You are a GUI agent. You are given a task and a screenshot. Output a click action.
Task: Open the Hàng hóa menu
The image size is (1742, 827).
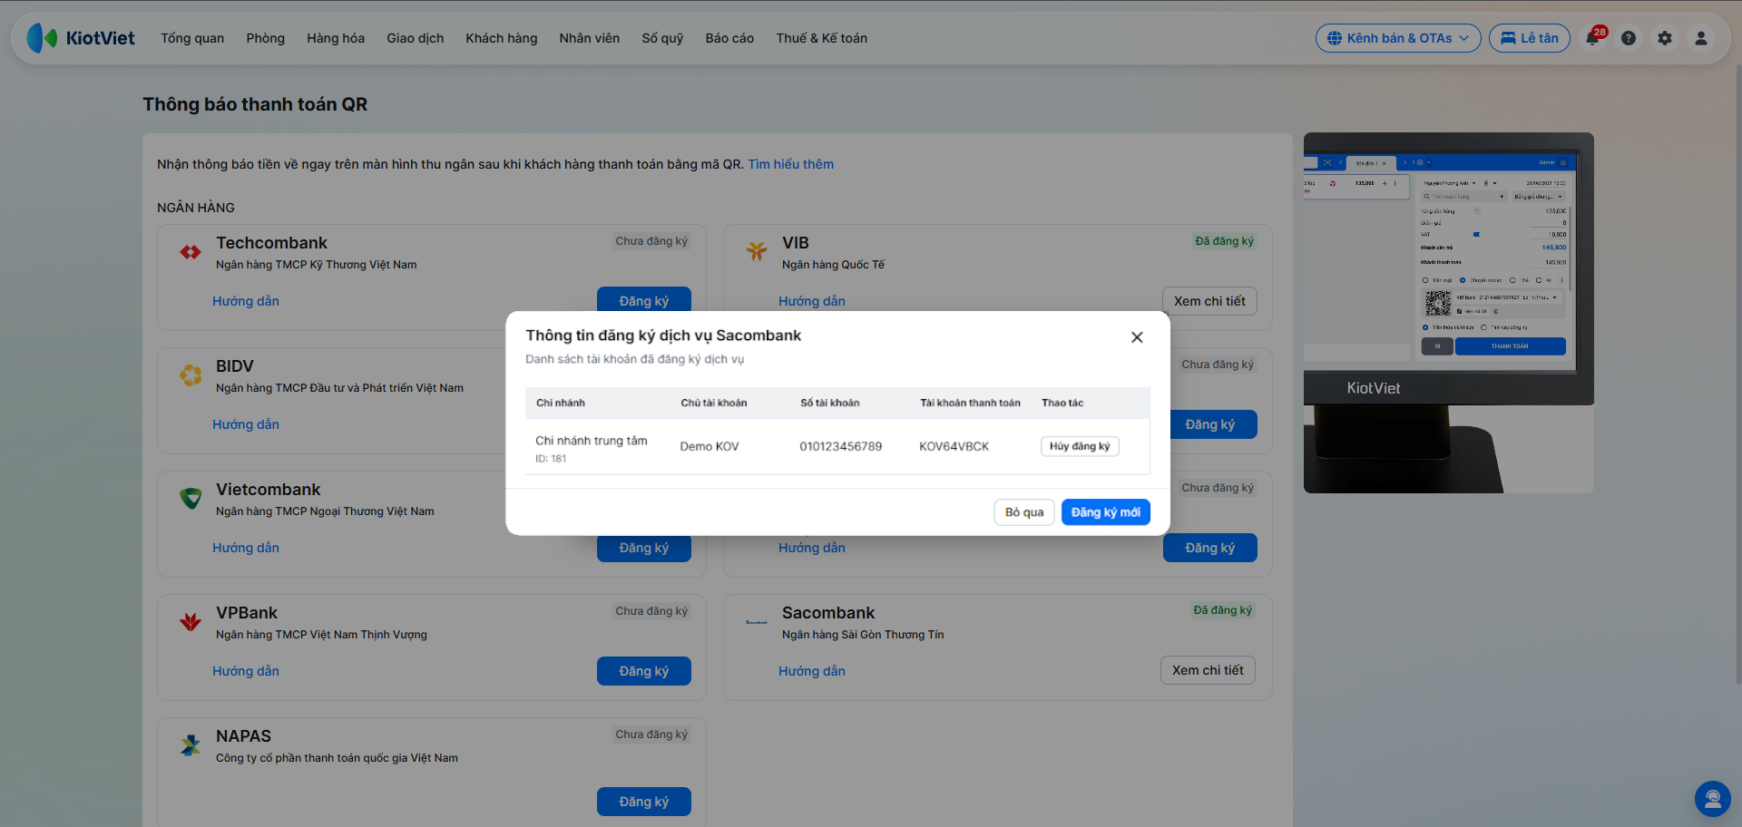click(336, 38)
